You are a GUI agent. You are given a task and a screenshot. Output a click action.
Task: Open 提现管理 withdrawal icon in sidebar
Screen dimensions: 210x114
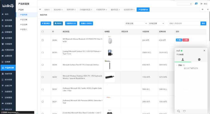pos(2,97)
